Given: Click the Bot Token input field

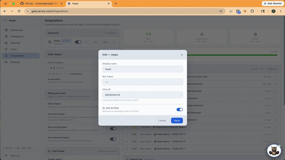Looking at the screenshot, I should pos(142,82).
